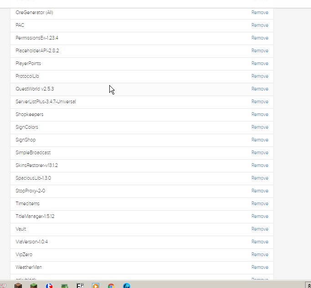Remove the Vault plugin
The width and height of the screenshot is (311, 288).
[260, 229]
